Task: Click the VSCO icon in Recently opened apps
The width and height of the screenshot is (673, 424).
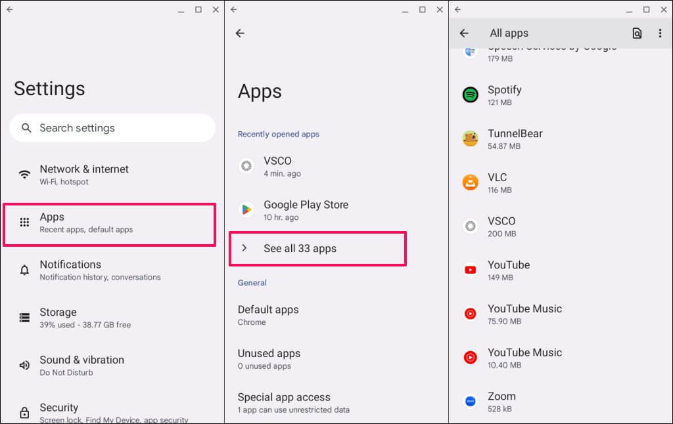Action: pos(246,165)
